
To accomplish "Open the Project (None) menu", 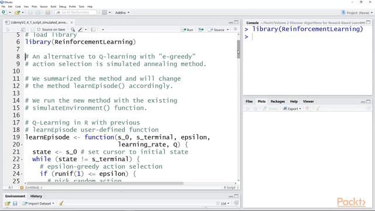I will point(357,13).
